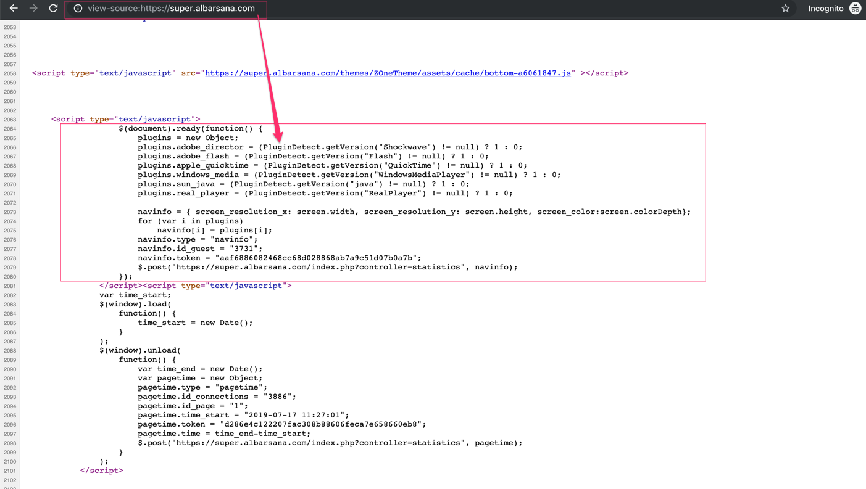Click the opening script tag on line 2063
The height and width of the screenshot is (489, 866).
(125, 119)
